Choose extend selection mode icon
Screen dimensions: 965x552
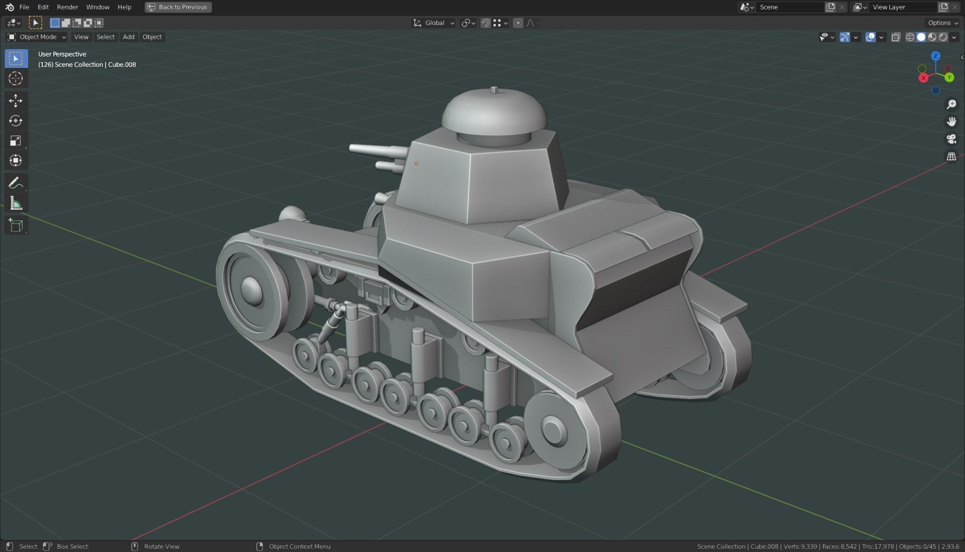[x=66, y=22]
